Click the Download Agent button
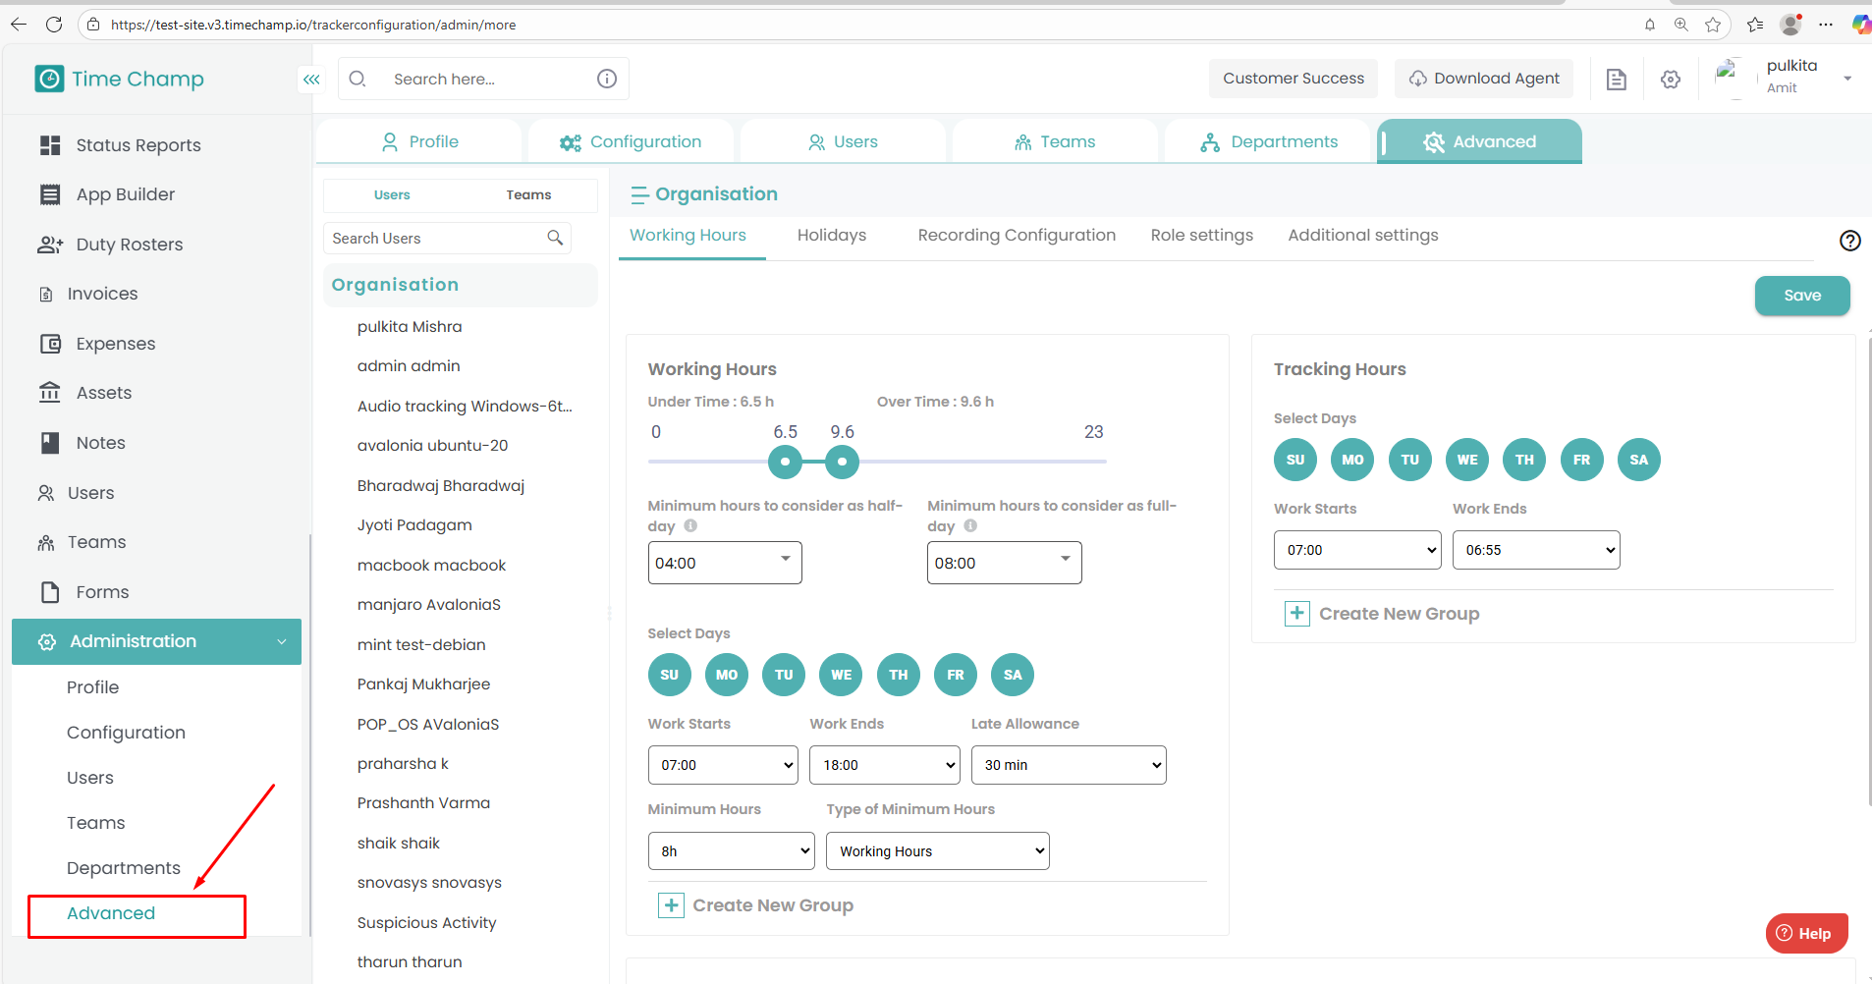This screenshot has height=984, width=1872. (x=1483, y=79)
